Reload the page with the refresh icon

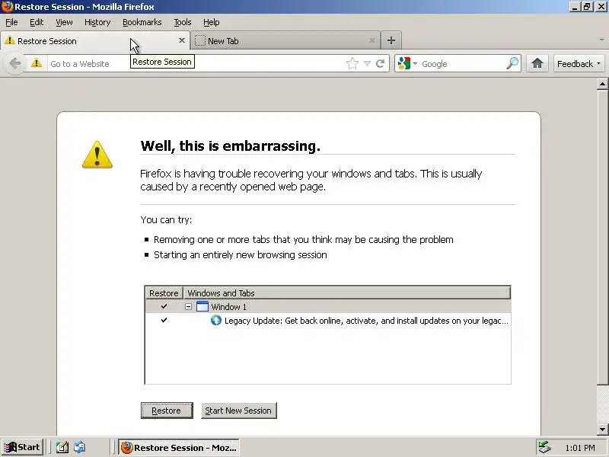[380, 63]
